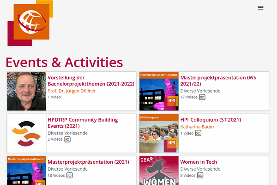Click Masterprojektpräsentation WS 2021/22 thumbnail

pos(159,91)
